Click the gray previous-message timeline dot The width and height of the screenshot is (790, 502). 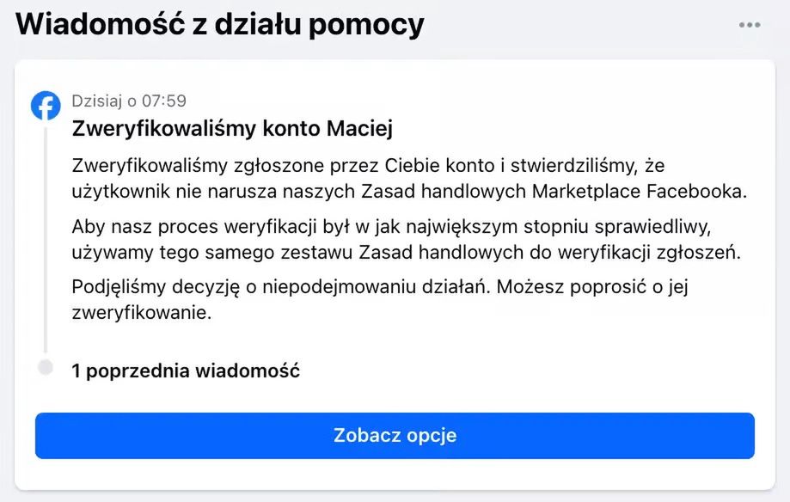[46, 367]
